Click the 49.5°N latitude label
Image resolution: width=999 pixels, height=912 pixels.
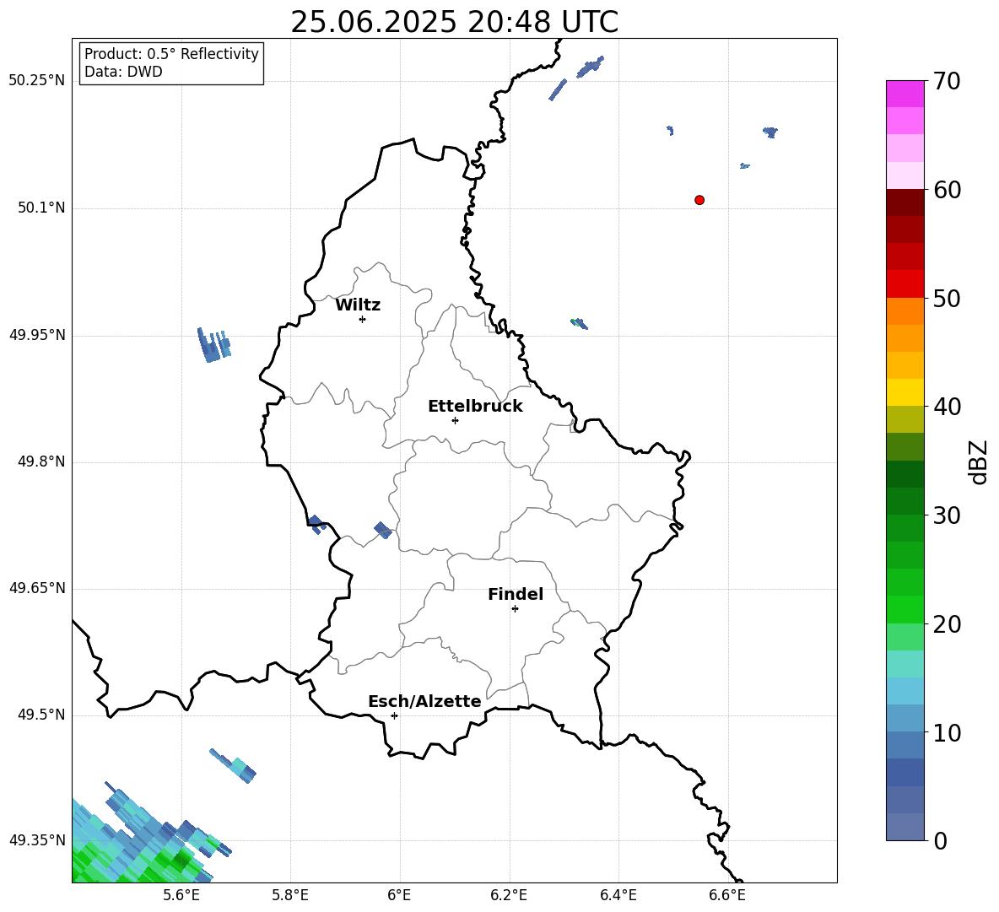(x=41, y=714)
